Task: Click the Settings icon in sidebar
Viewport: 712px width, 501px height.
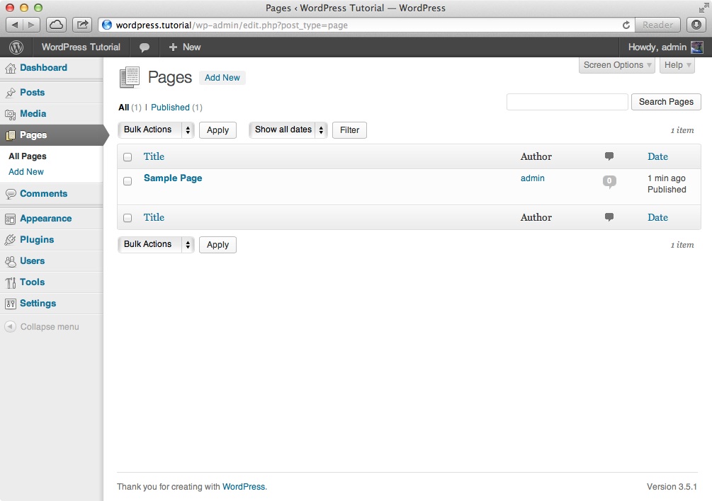Action: tap(11, 304)
